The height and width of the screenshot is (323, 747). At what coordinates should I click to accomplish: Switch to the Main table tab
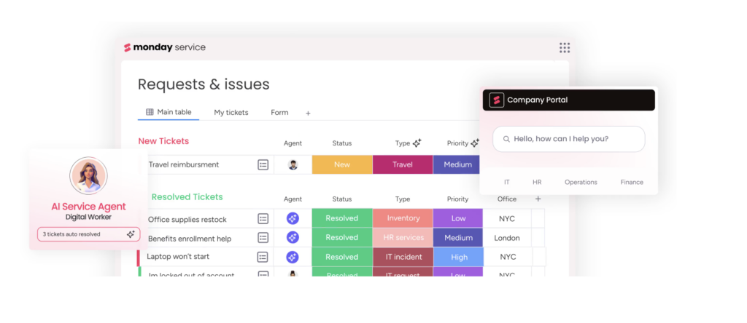[x=169, y=112]
